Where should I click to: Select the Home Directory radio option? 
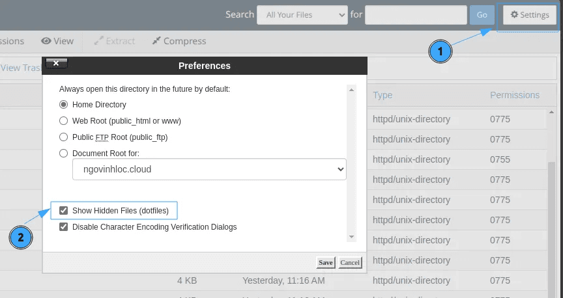(63, 104)
